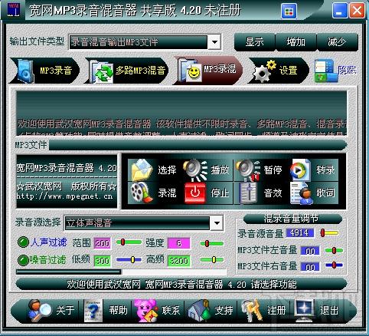Select the MP3录混 tab
The height and width of the screenshot is (336, 369).
pyautogui.click(x=207, y=70)
